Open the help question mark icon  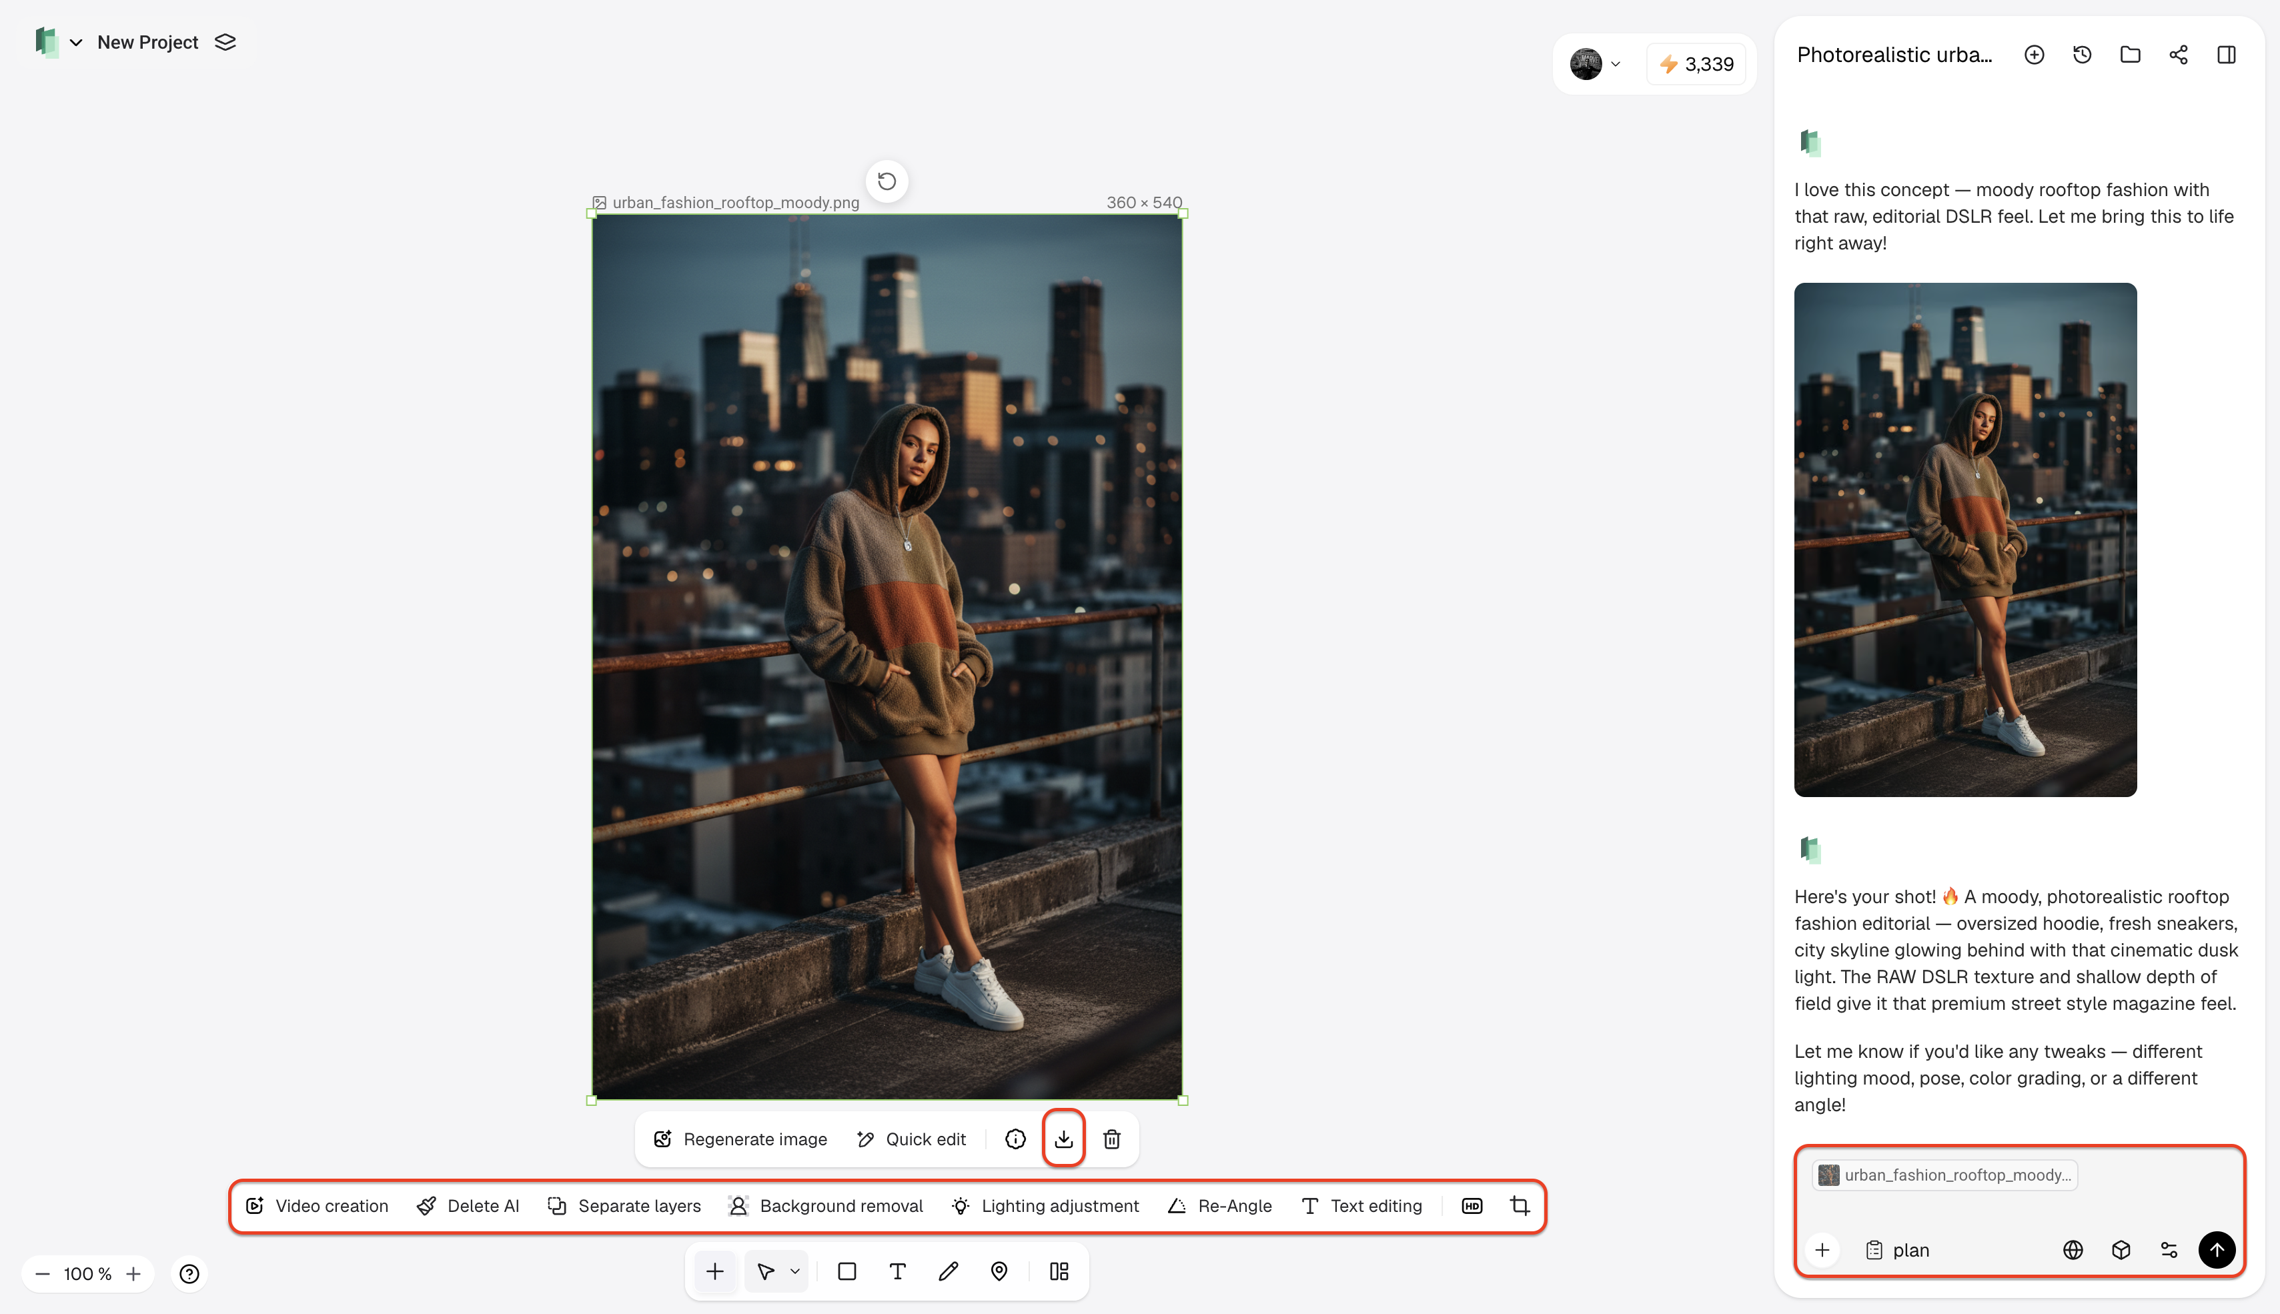click(x=189, y=1273)
